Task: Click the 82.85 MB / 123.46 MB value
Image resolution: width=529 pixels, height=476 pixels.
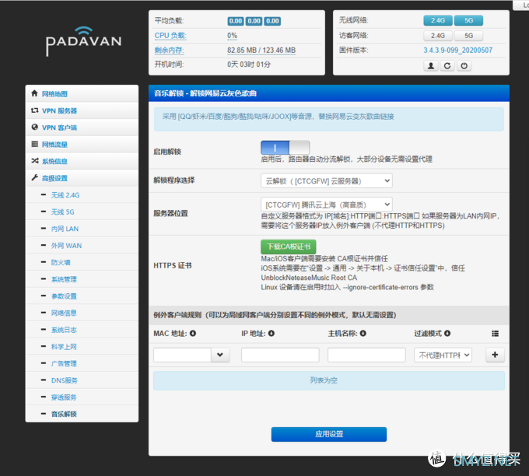Action: pos(261,51)
